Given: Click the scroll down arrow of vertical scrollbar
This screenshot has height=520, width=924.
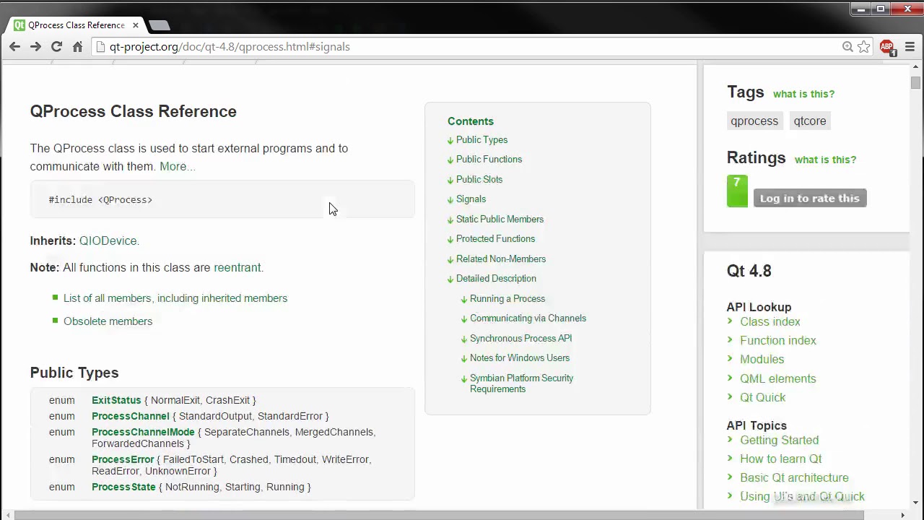Looking at the screenshot, I should (915, 503).
